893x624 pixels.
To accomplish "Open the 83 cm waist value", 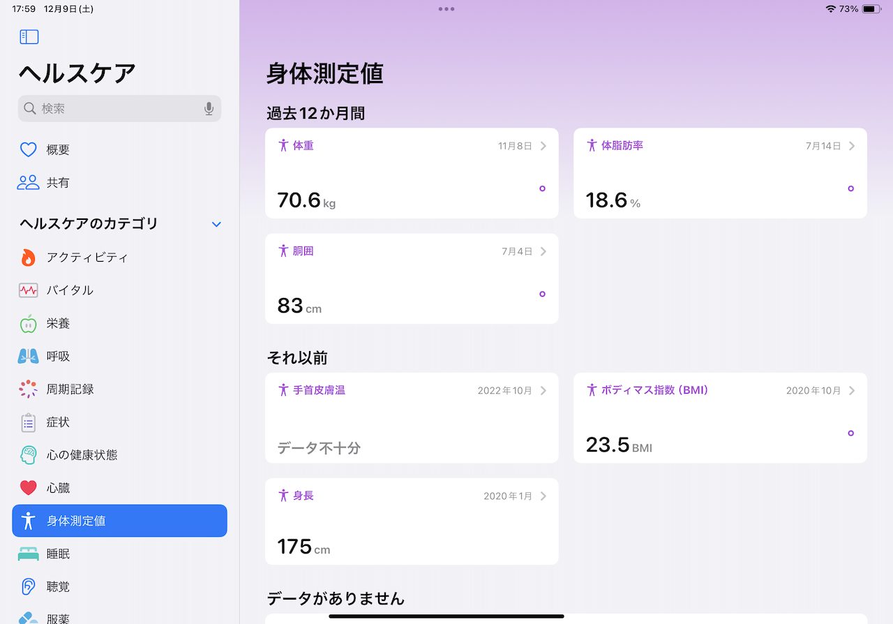I will (299, 306).
